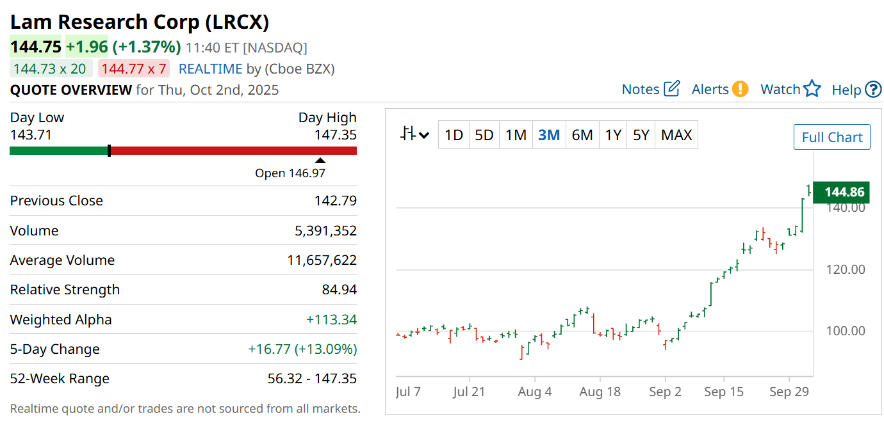Viewport: 884px width, 421px height.
Task: Click the green 144.86 price label
Action: pyautogui.click(x=844, y=192)
